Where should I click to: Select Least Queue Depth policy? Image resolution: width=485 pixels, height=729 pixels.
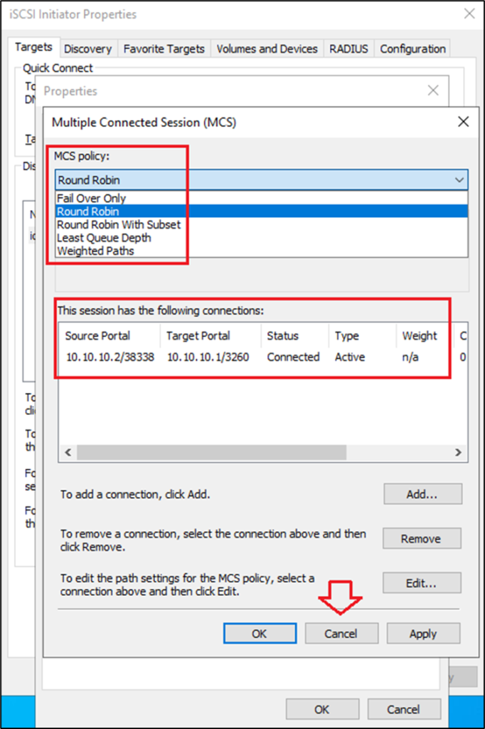tap(104, 238)
